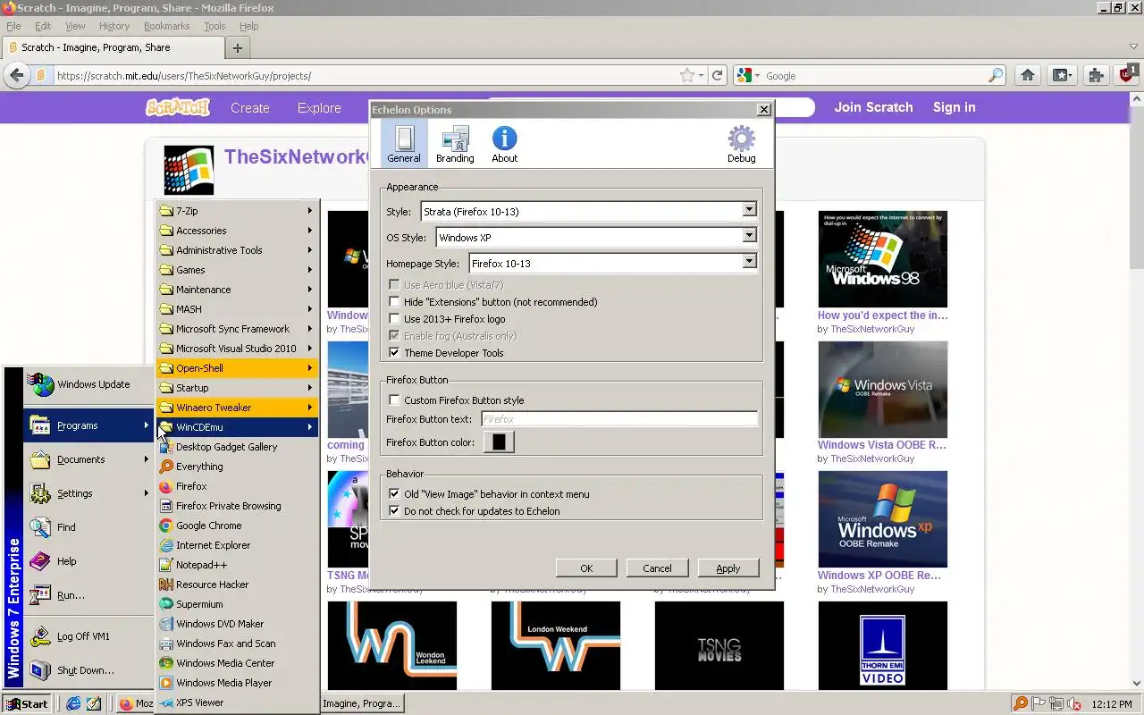Click the Start button on taskbar

(28, 704)
